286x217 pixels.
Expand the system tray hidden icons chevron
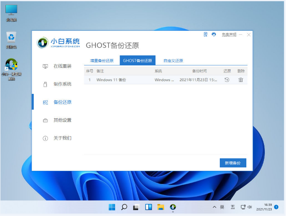[214, 207]
